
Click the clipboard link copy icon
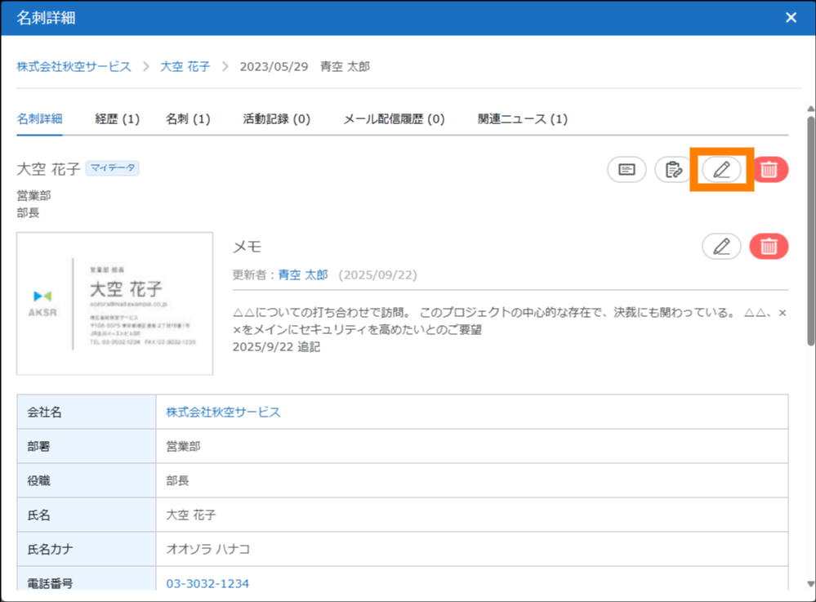click(x=674, y=170)
